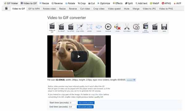This screenshot has width=185, height=111.
Task: Choose the to WebP clapperboard icon
Action: [x=61, y=28]
